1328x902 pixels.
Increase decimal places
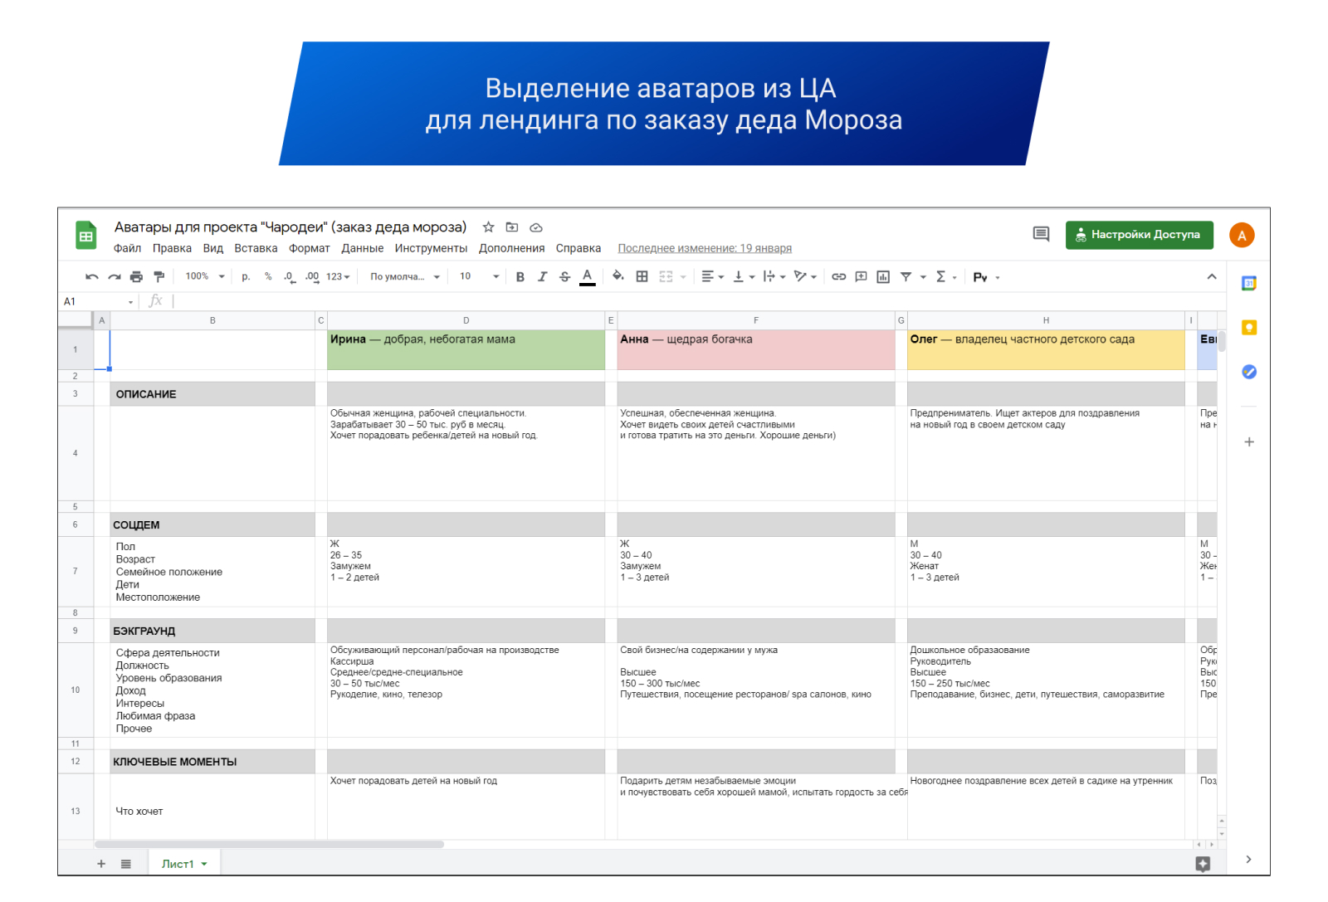pos(312,277)
